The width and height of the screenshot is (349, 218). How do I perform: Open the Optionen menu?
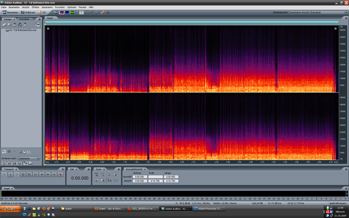tap(71, 7)
